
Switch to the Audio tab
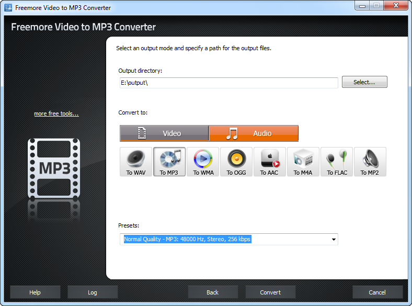point(254,133)
